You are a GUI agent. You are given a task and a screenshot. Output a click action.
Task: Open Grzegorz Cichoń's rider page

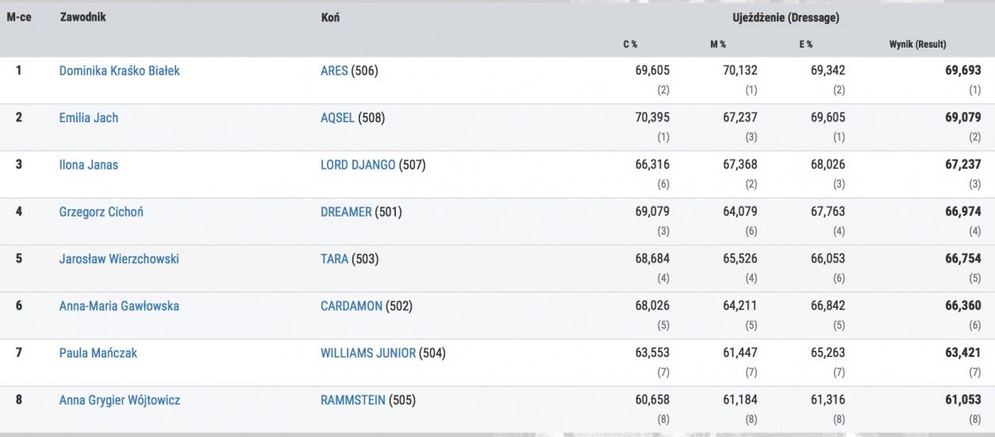(102, 212)
